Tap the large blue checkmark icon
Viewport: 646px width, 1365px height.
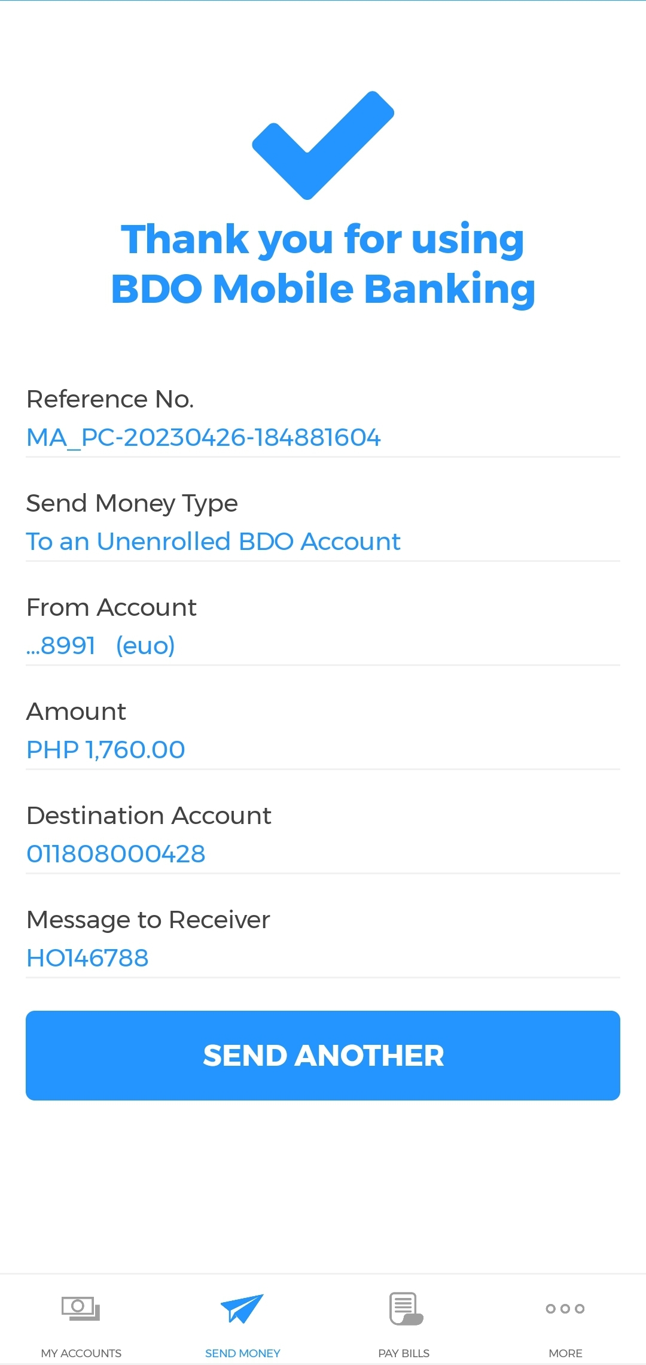[323, 145]
